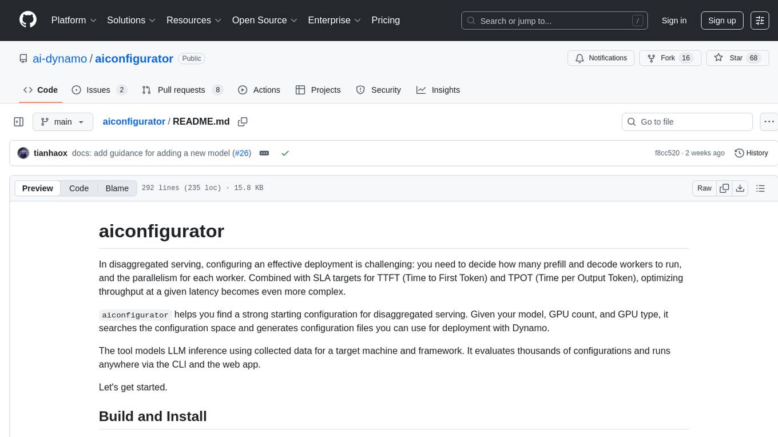Open tianhaox avatar image
778x437 pixels.
tap(23, 153)
